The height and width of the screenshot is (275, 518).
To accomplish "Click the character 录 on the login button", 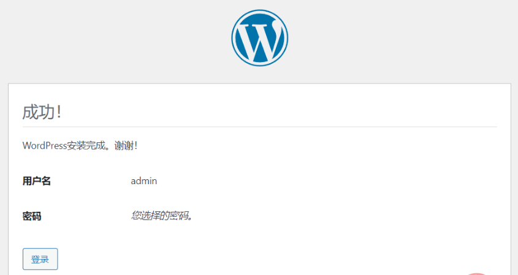I will 45,260.
